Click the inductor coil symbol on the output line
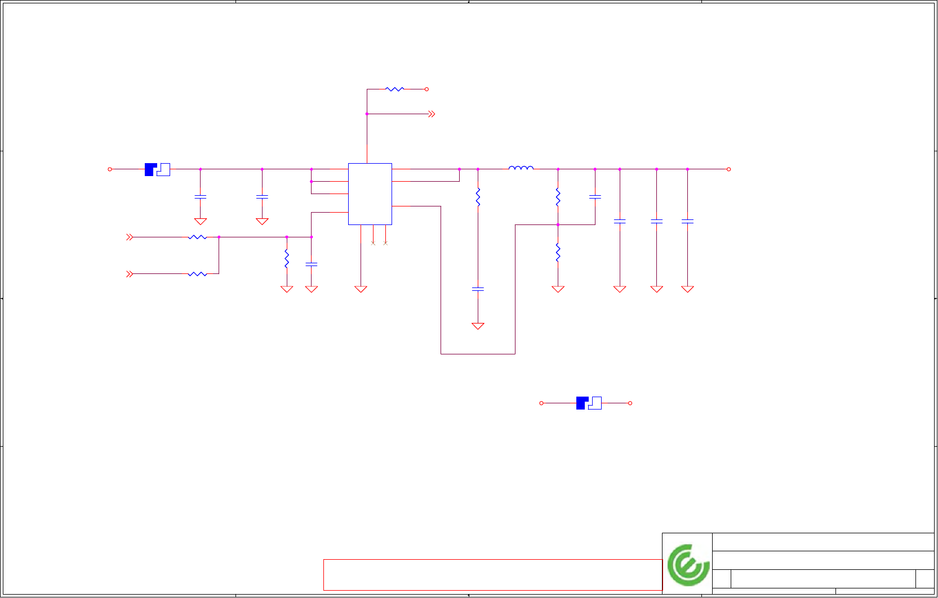 pyautogui.click(x=521, y=167)
